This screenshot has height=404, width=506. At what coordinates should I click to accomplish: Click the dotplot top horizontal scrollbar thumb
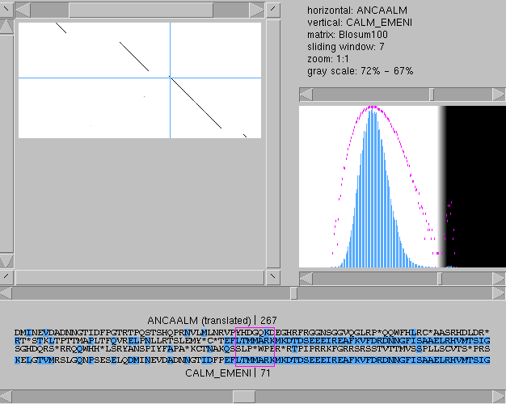coord(141,10)
